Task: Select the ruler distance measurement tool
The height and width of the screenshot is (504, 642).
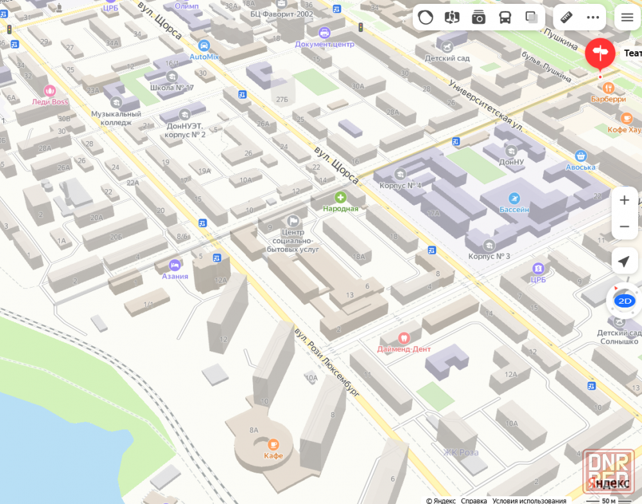Action: 566,17
